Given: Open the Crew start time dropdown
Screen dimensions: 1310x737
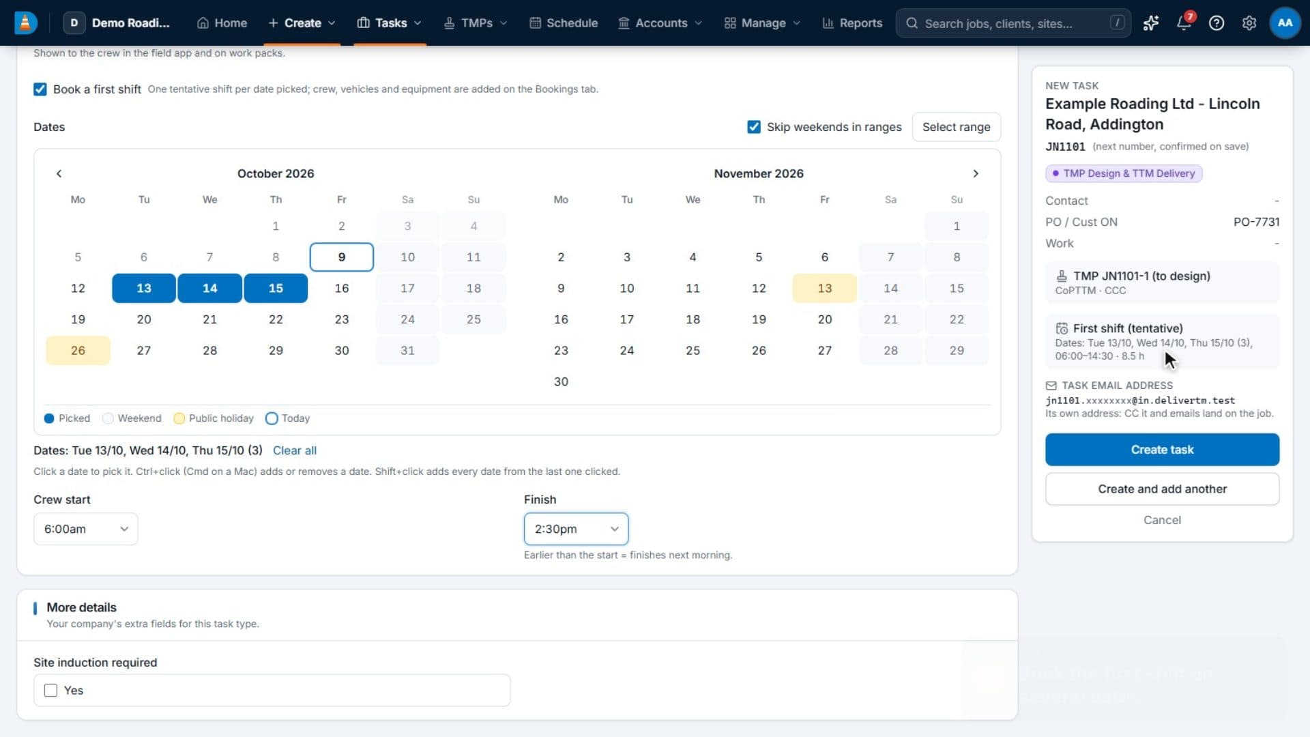Looking at the screenshot, I should pos(85,529).
